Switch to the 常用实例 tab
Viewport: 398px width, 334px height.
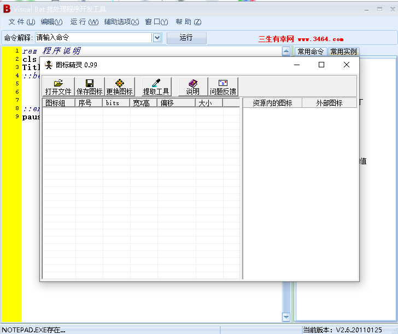click(x=343, y=52)
